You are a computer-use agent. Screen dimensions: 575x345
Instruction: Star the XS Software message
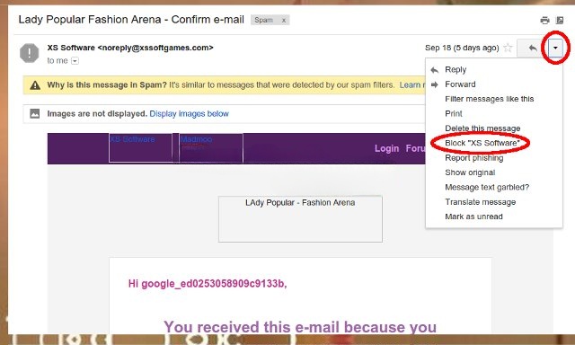[x=508, y=48]
